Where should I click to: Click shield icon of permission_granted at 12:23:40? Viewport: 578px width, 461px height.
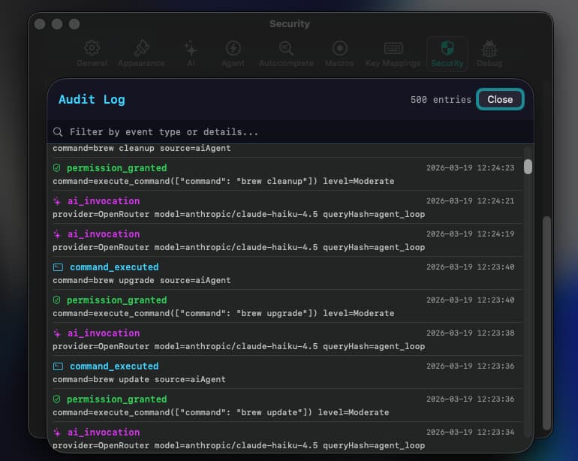click(x=57, y=300)
